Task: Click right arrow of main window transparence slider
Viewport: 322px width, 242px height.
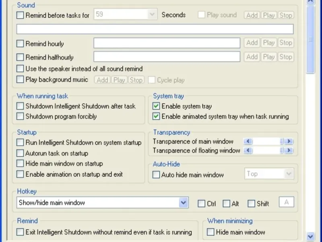Action: (289, 142)
